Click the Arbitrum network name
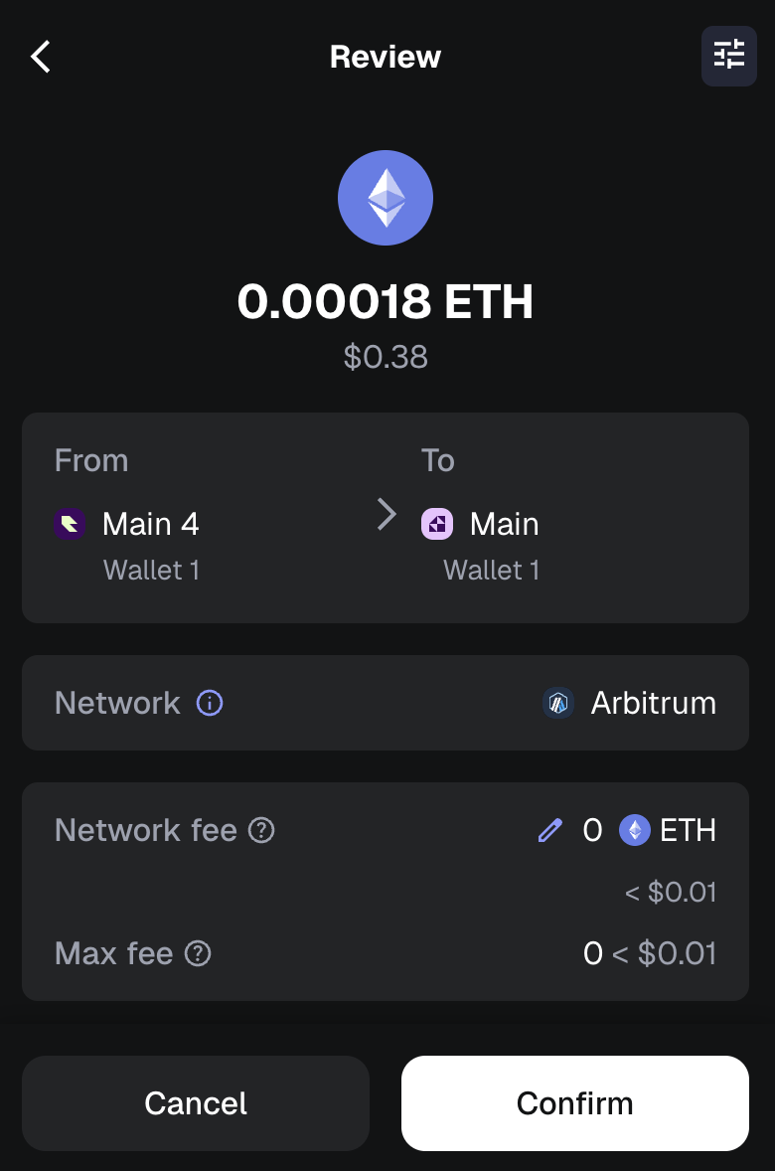775x1171 pixels. click(x=653, y=704)
